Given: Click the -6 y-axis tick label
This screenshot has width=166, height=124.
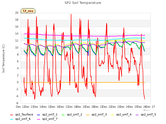Looking at the screenshot, I should (17, 103).
